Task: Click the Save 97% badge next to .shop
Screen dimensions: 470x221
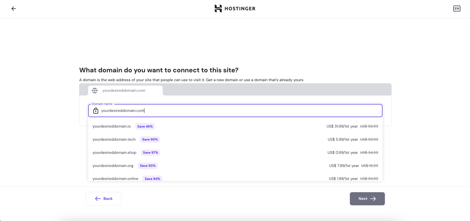Action: pos(150,152)
